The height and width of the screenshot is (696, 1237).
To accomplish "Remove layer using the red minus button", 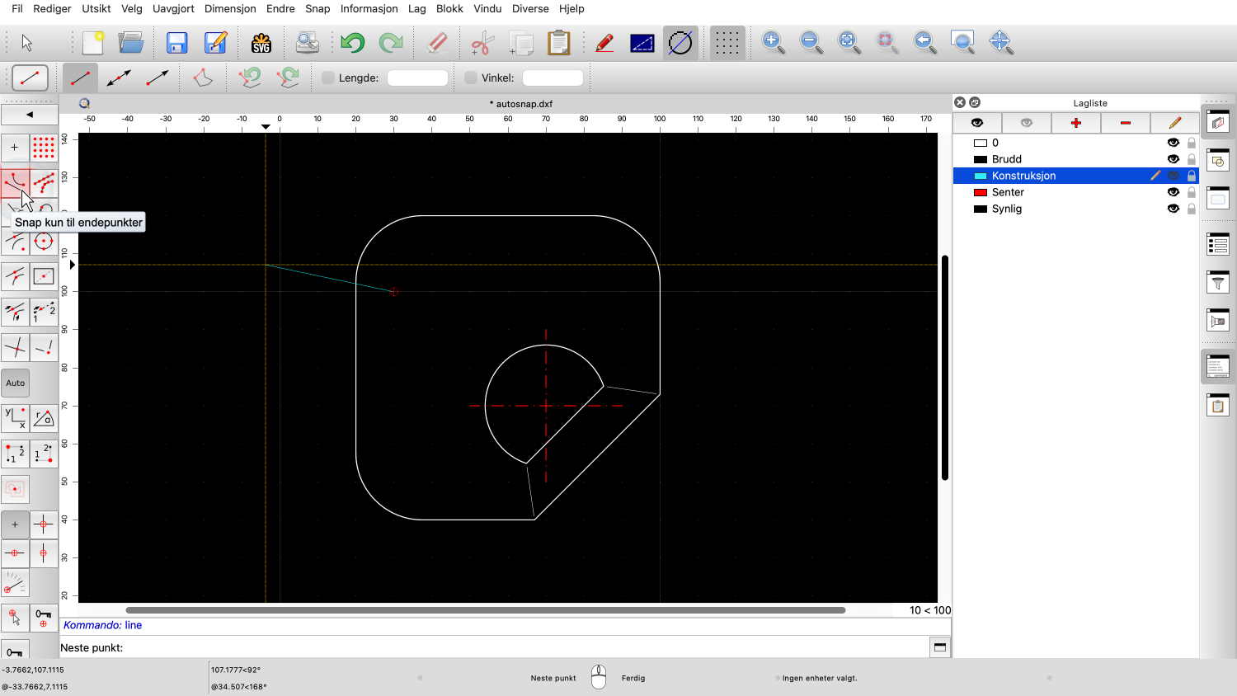I will 1125,123.
